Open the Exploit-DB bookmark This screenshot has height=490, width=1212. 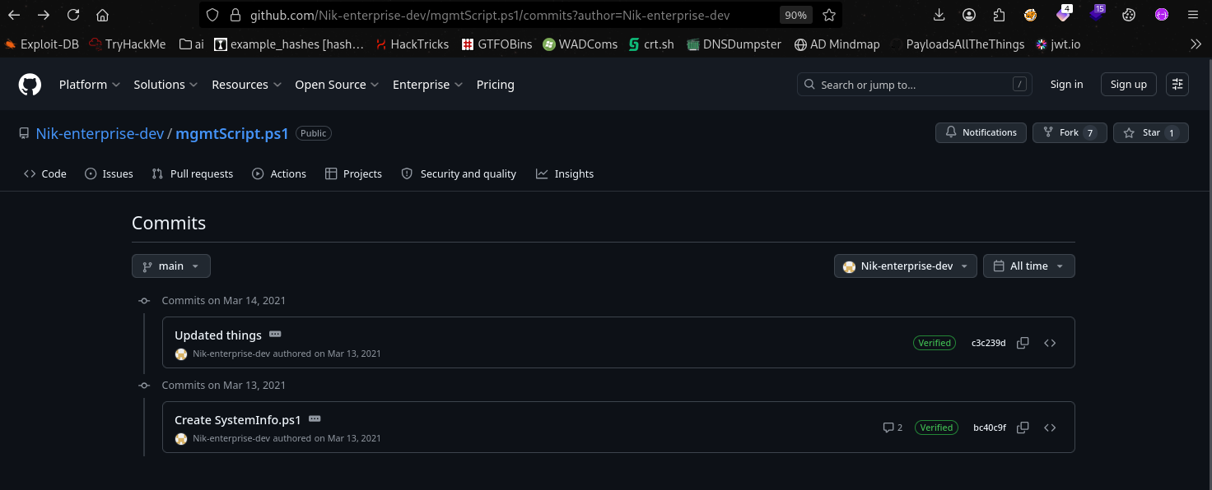coord(42,44)
